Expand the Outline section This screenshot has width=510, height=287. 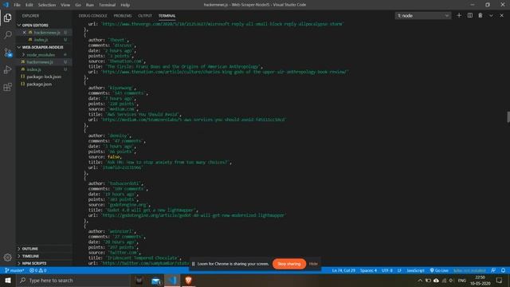click(x=29, y=249)
